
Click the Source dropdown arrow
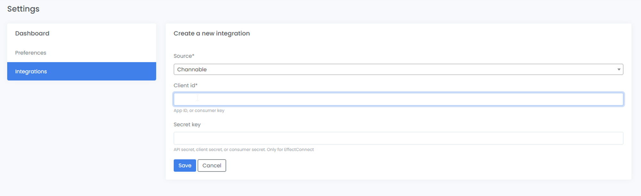pos(619,69)
